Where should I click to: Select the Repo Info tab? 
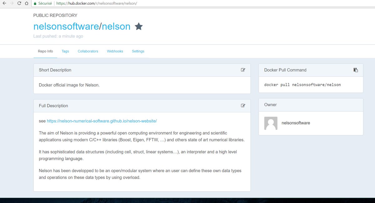[45, 51]
